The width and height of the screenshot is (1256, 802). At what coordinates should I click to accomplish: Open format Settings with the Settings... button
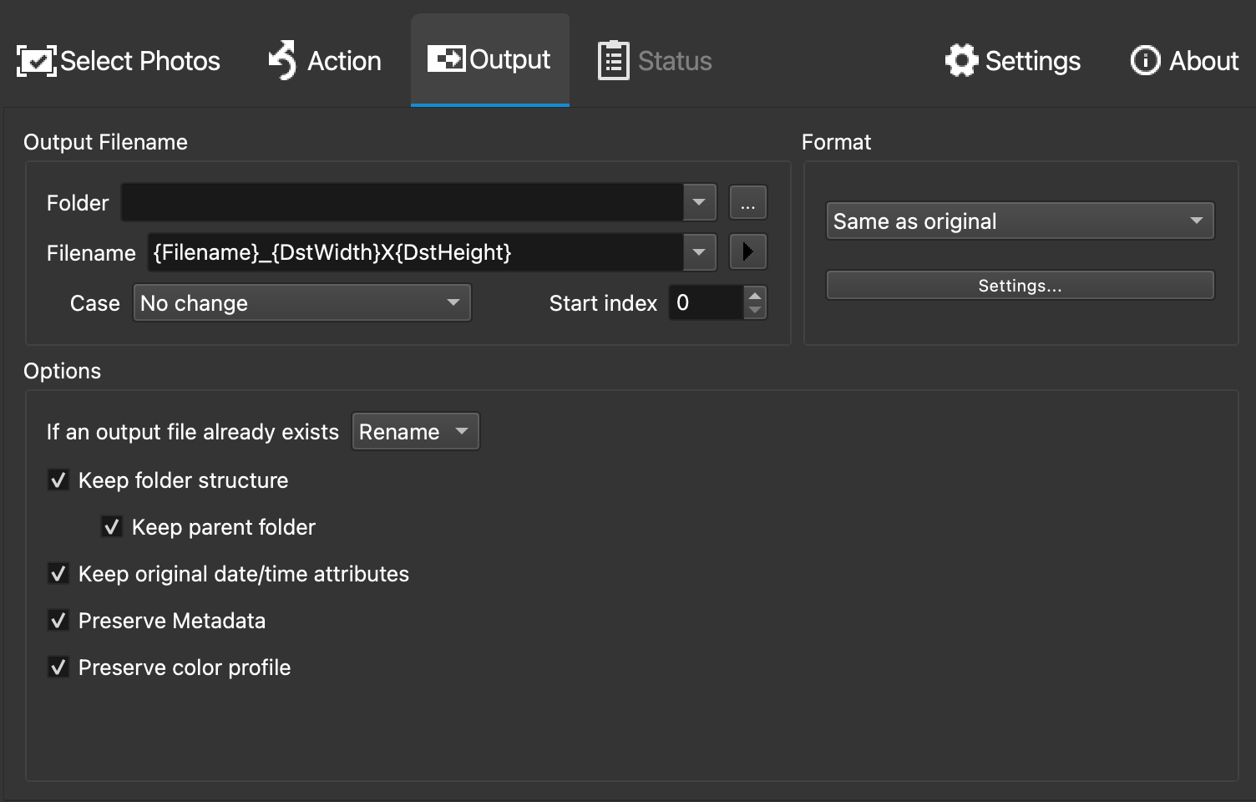[1020, 285]
